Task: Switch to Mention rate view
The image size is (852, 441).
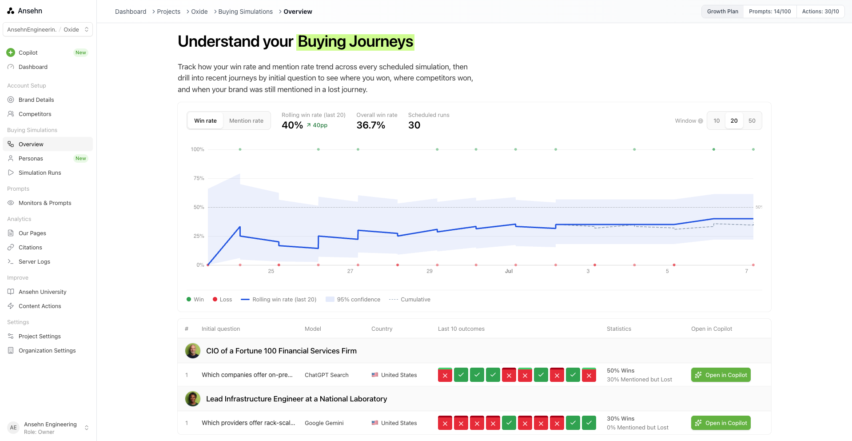Action: point(246,120)
